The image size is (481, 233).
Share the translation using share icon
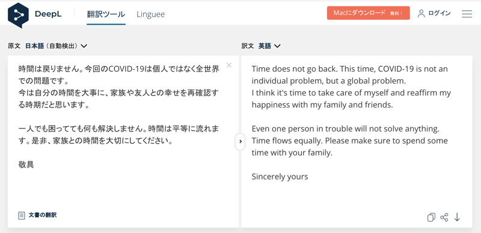pyautogui.click(x=444, y=217)
